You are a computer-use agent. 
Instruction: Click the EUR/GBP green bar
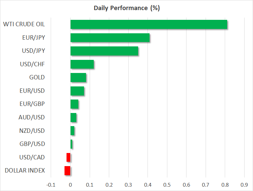click(74, 104)
